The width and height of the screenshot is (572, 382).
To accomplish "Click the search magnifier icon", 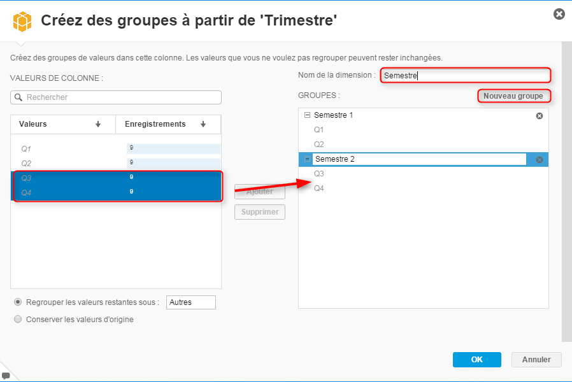I will point(18,97).
